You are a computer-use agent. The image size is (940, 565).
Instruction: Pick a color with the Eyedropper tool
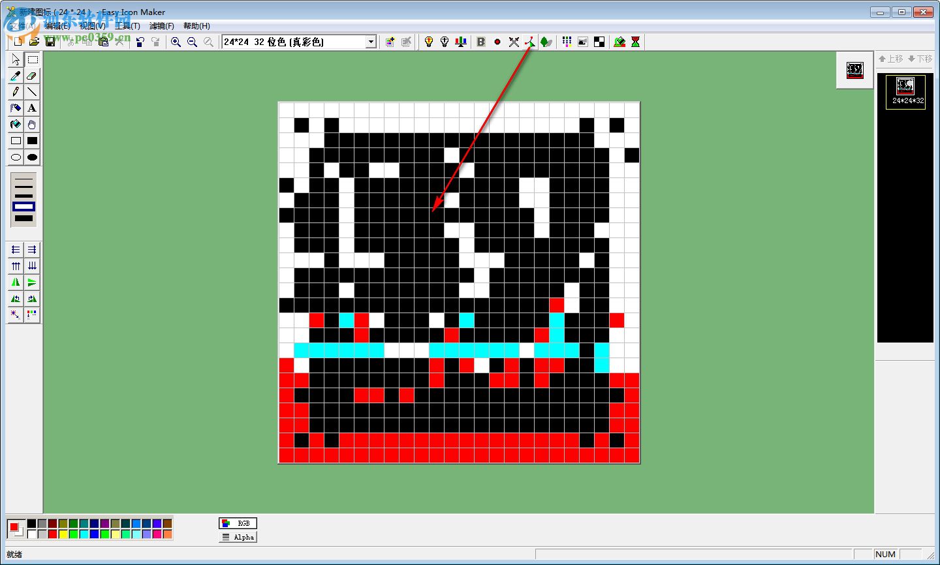click(15, 76)
